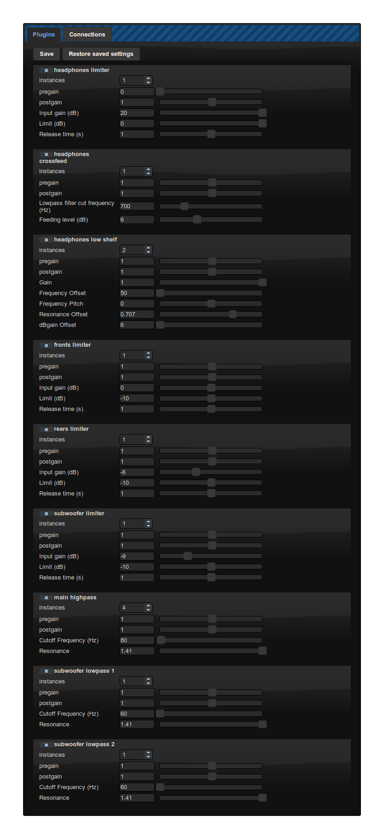Click headphones limiter instances stepper arrows
Viewport: 384px width, 839px height.
pyautogui.click(x=148, y=80)
